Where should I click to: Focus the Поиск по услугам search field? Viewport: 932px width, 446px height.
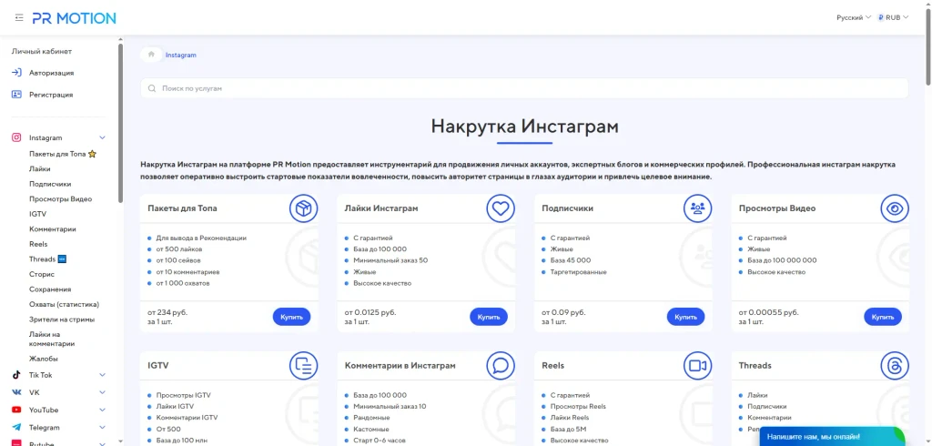click(524, 88)
